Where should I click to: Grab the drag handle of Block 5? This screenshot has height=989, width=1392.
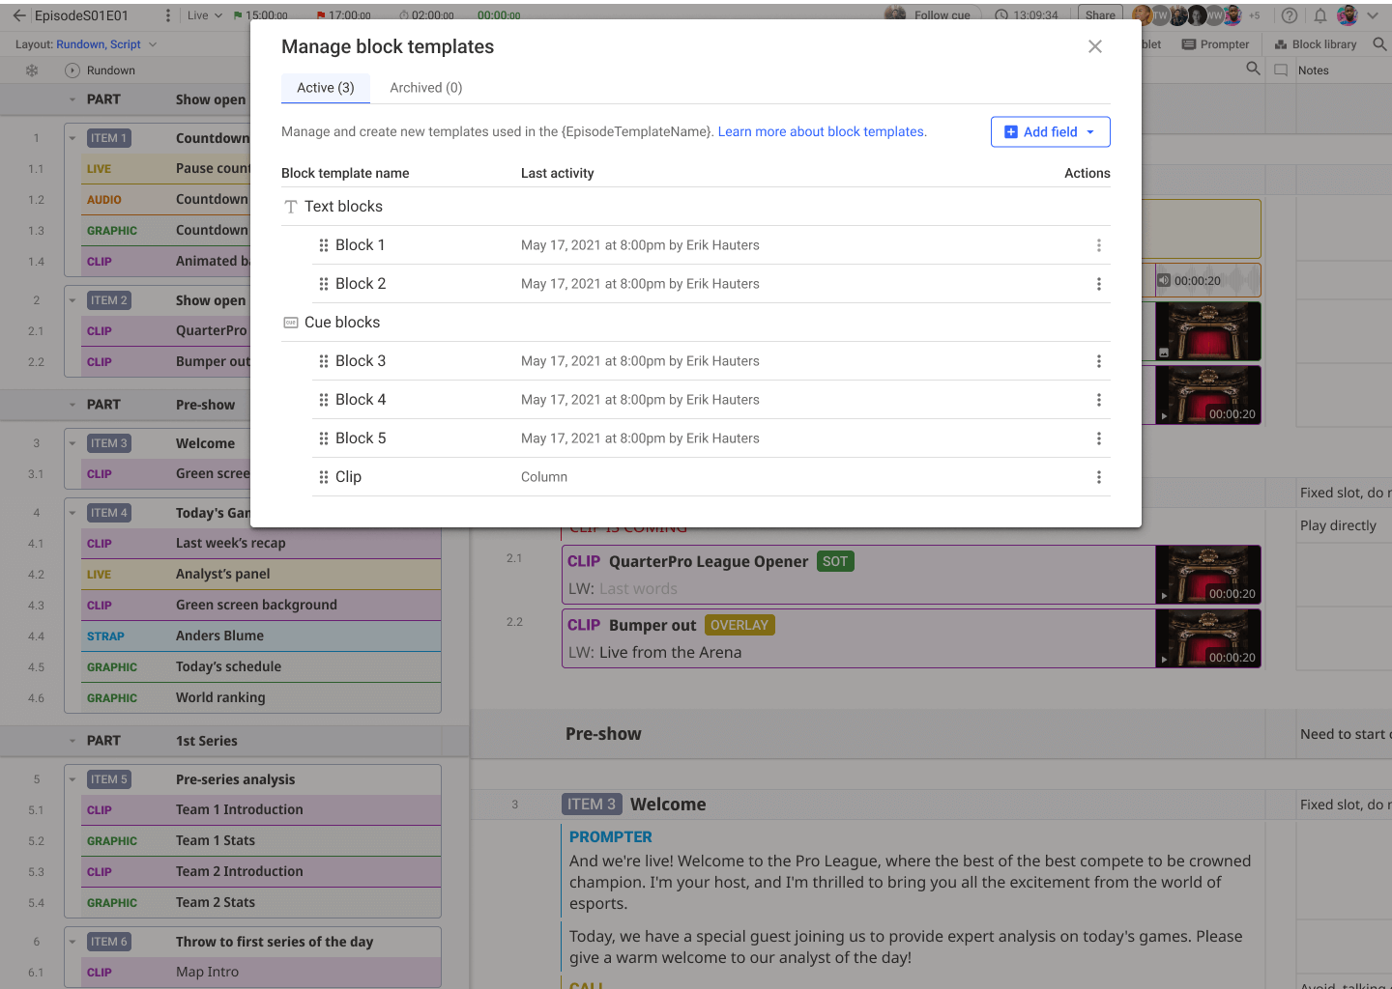tap(324, 438)
